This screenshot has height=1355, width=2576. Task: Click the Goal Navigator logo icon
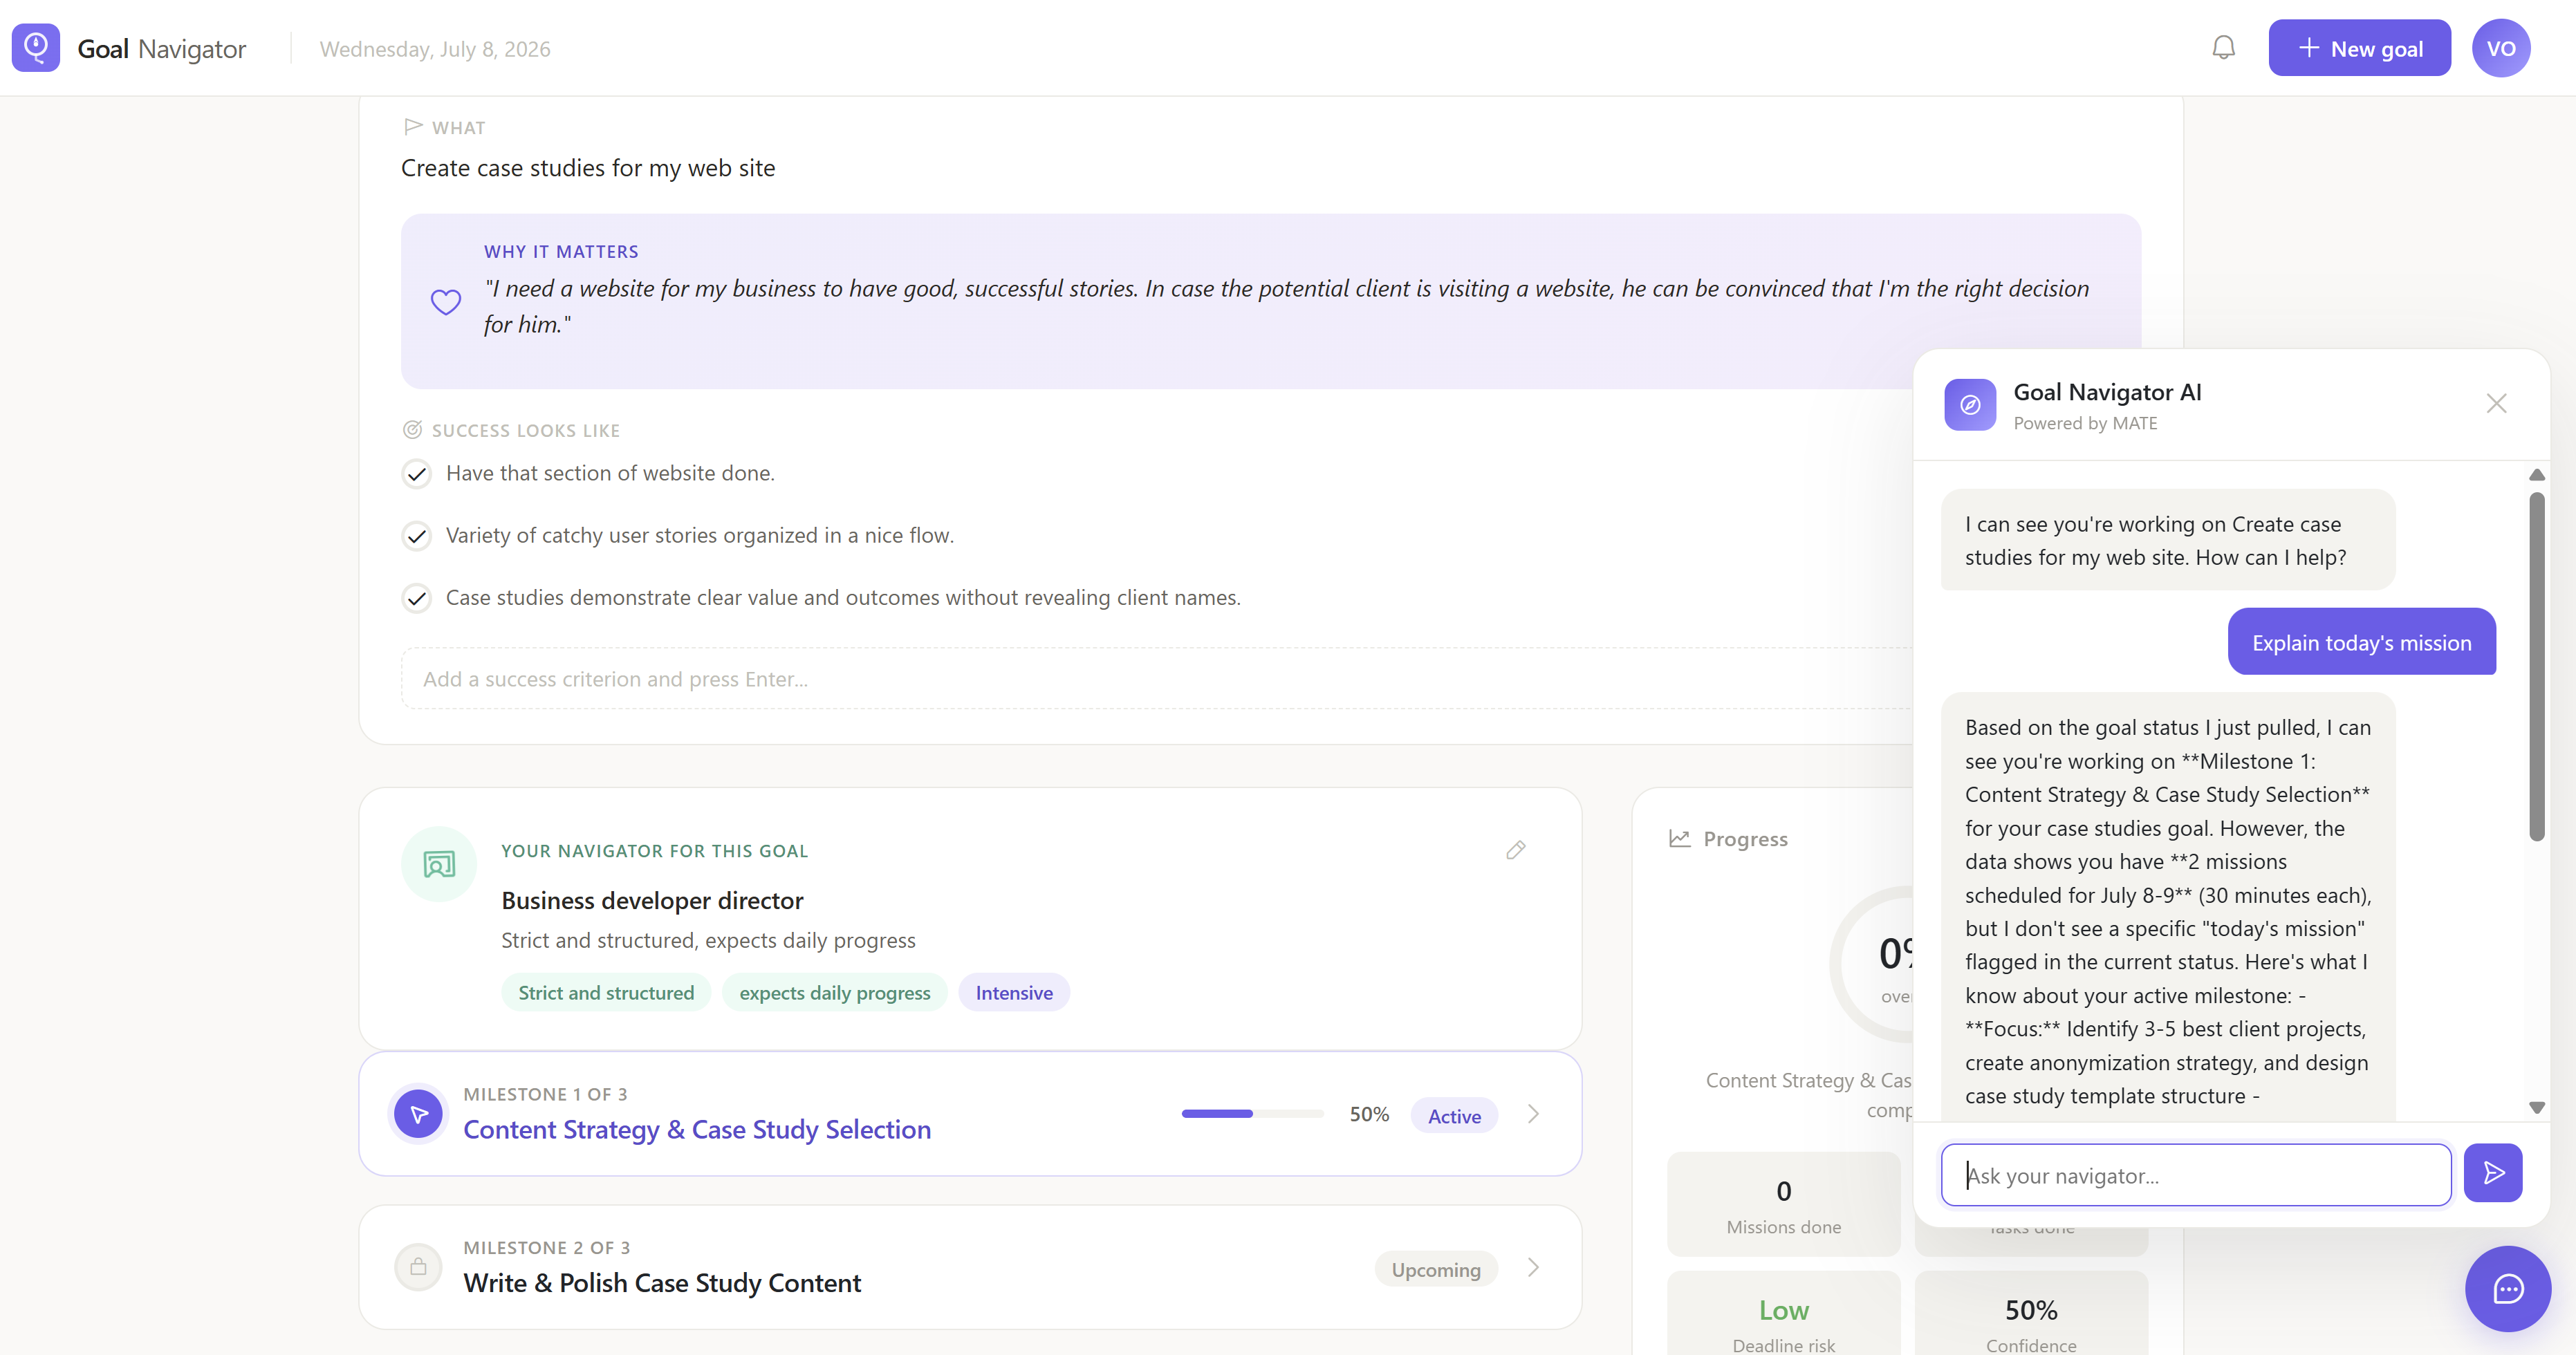click(x=36, y=48)
